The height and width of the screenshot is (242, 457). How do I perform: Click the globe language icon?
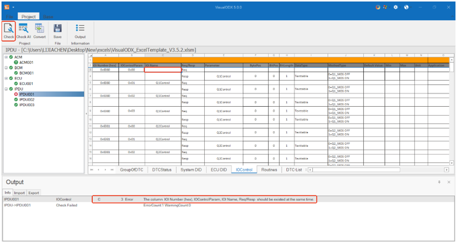pos(407,8)
